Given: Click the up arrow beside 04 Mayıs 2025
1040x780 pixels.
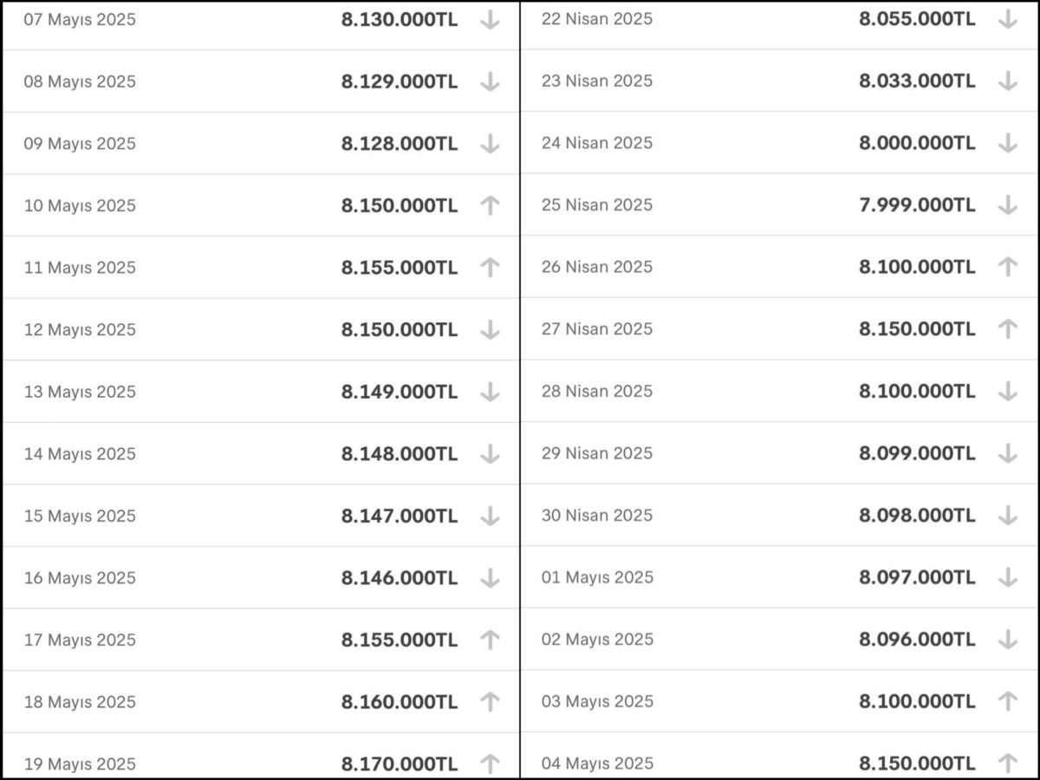Looking at the screenshot, I should click(x=1007, y=764).
